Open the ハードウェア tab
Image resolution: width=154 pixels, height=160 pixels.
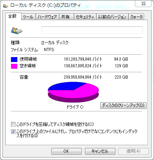pos(47,17)
